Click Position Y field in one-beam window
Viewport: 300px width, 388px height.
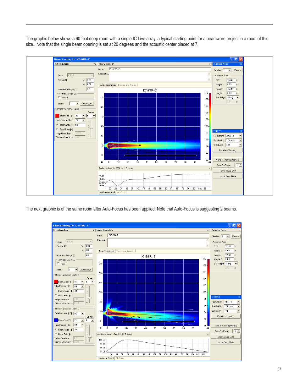[x=90, y=85]
